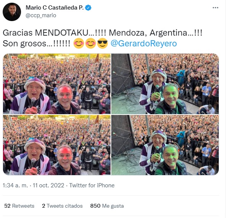View the 850 Me gusta list
Screen dimensions: 226x218
coord(107,206)
